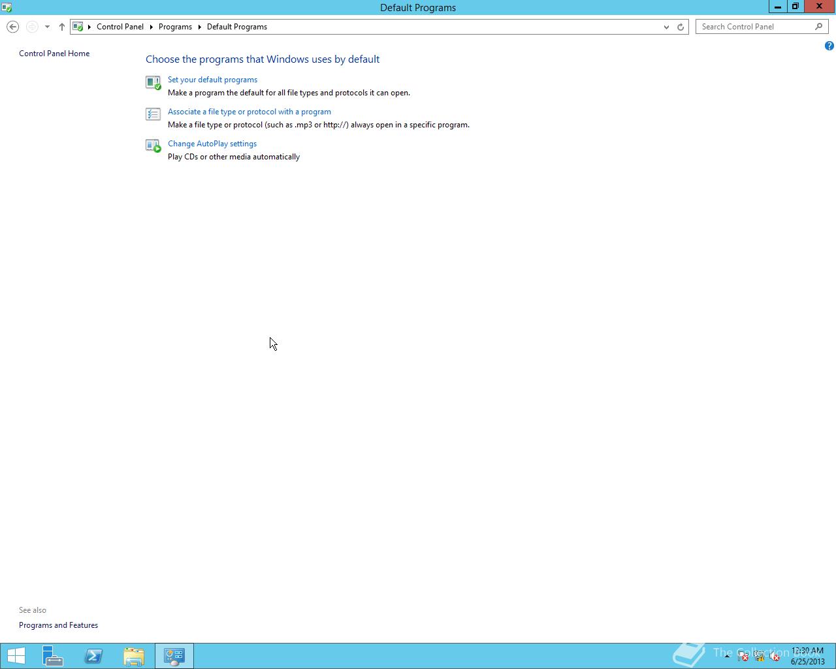
Task: Click the 'Make a program the default' description
Action: click(289, 93)
